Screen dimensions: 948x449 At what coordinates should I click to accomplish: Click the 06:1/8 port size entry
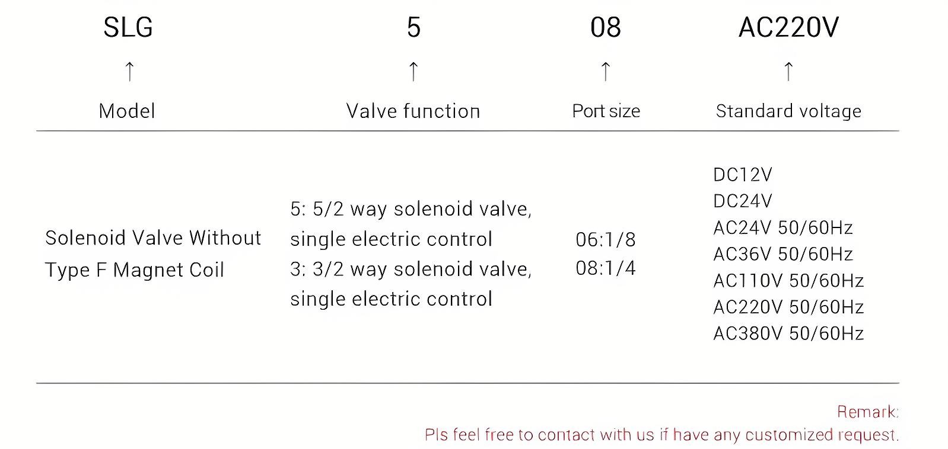605,240
